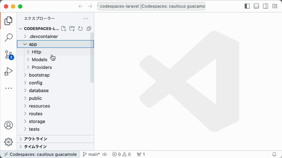Viewport: 282px width, 158px height.
Task: Open Source Control with 2 changes badge
Action: click(x=9, y=54)
